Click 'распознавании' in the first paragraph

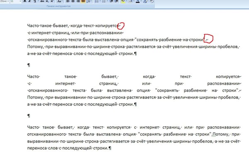coord(106,33)
